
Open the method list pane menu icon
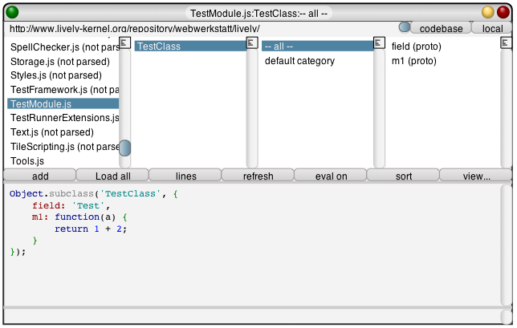coord(507,43)
